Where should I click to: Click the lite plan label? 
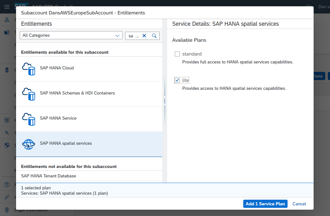tap(186, 80)
